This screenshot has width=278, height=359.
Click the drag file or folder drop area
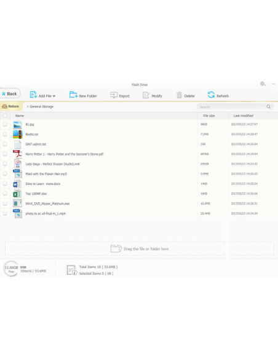[140, 248]
